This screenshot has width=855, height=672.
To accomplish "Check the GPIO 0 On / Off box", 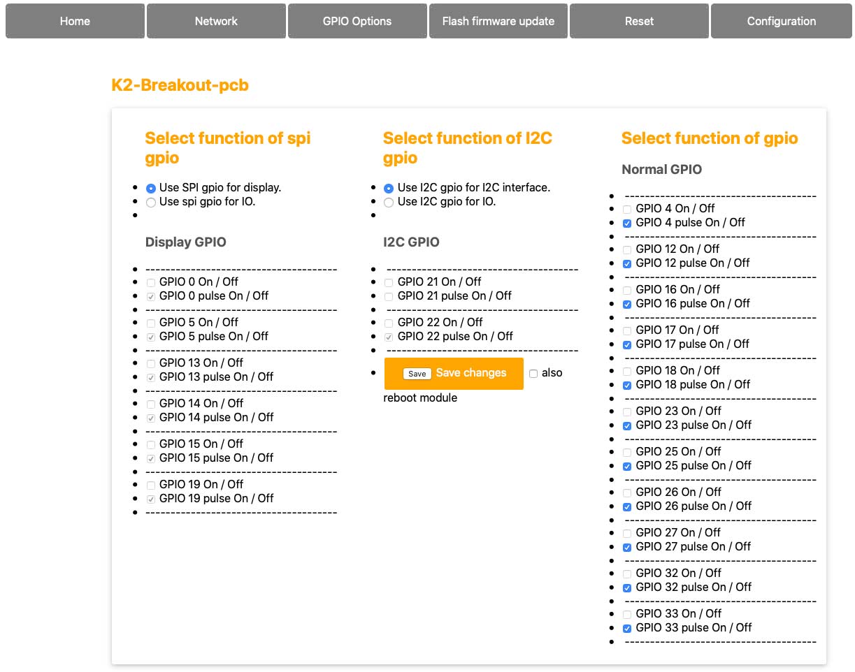I will (150, 282).
